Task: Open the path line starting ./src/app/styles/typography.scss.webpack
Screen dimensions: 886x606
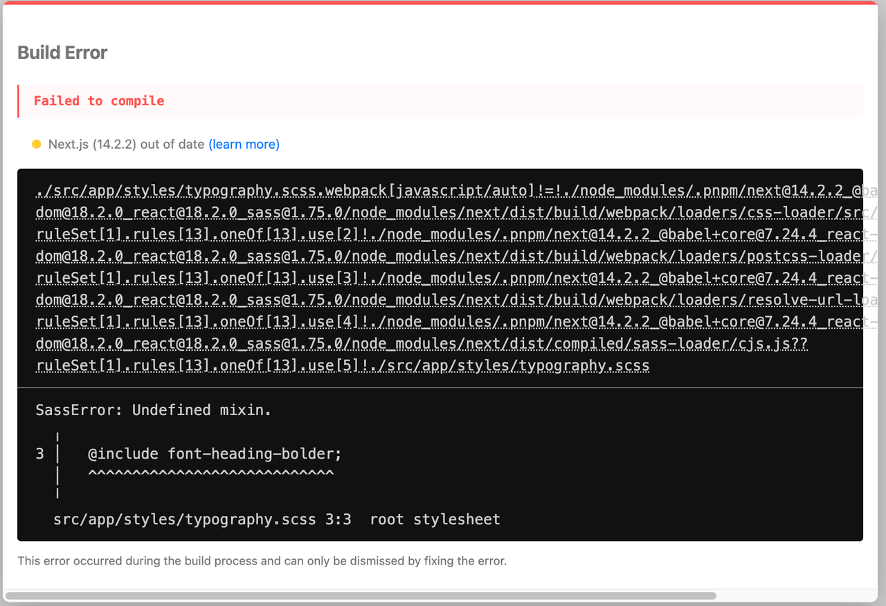Action: pos(443,190)
